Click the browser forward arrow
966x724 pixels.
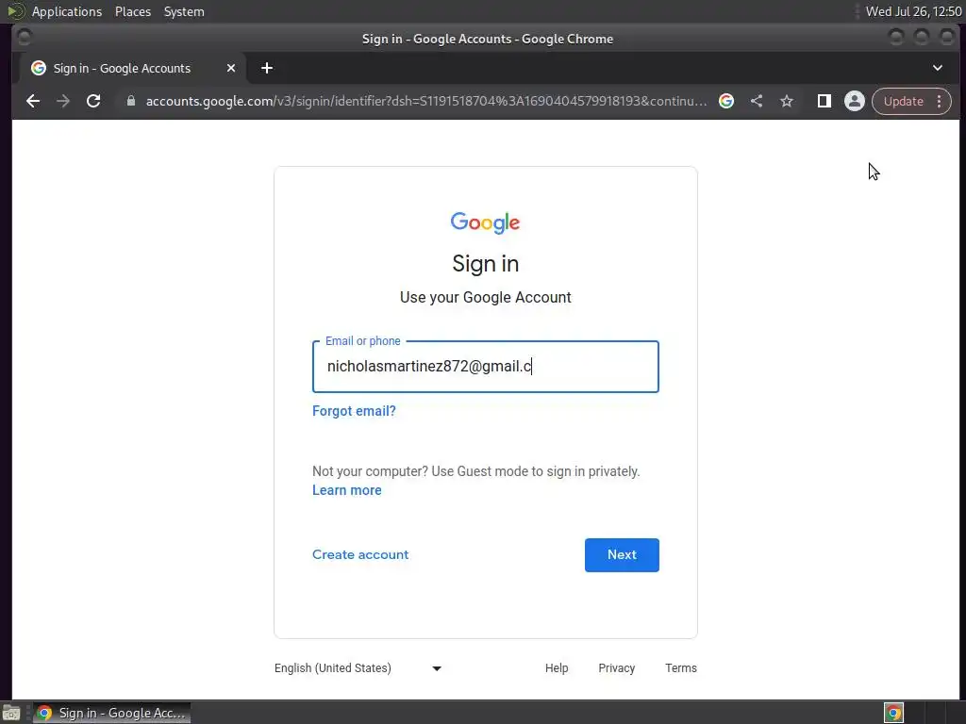tap(63, 101)
